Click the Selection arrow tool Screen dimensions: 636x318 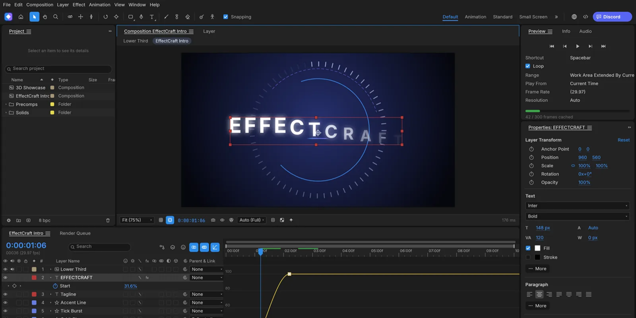coord(34,17)
